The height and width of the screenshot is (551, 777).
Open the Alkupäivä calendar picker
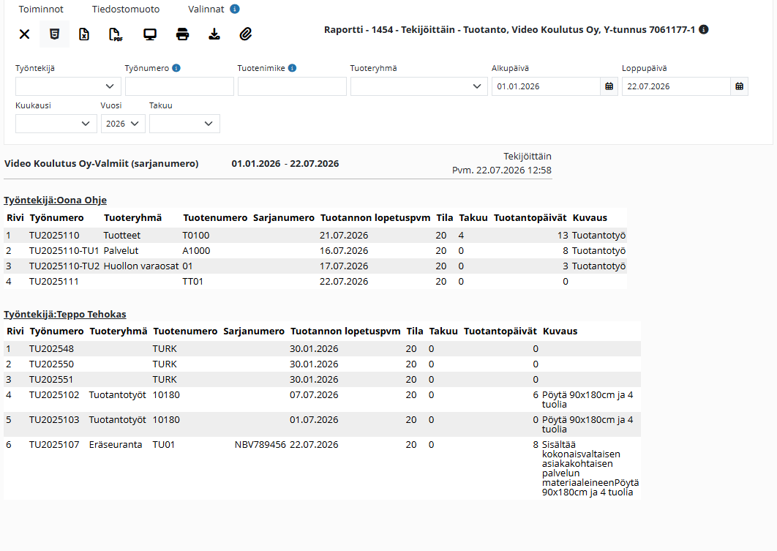609,86
